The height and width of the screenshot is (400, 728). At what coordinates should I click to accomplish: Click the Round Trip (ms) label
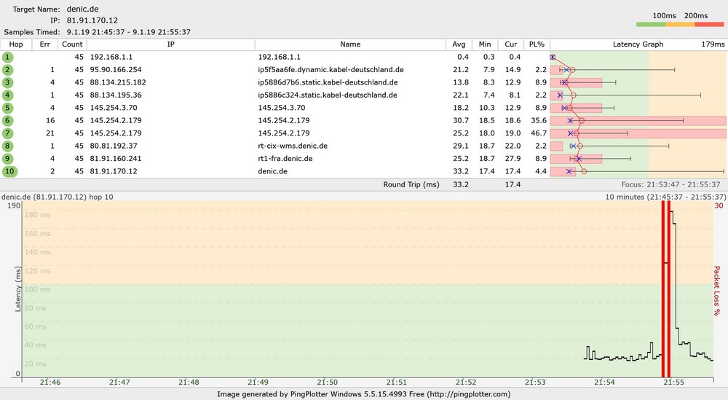pyautogui.click(x=411, y=184)
